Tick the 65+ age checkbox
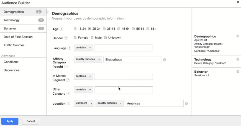Viewport: 241px width, 126px height. [148, 29]
